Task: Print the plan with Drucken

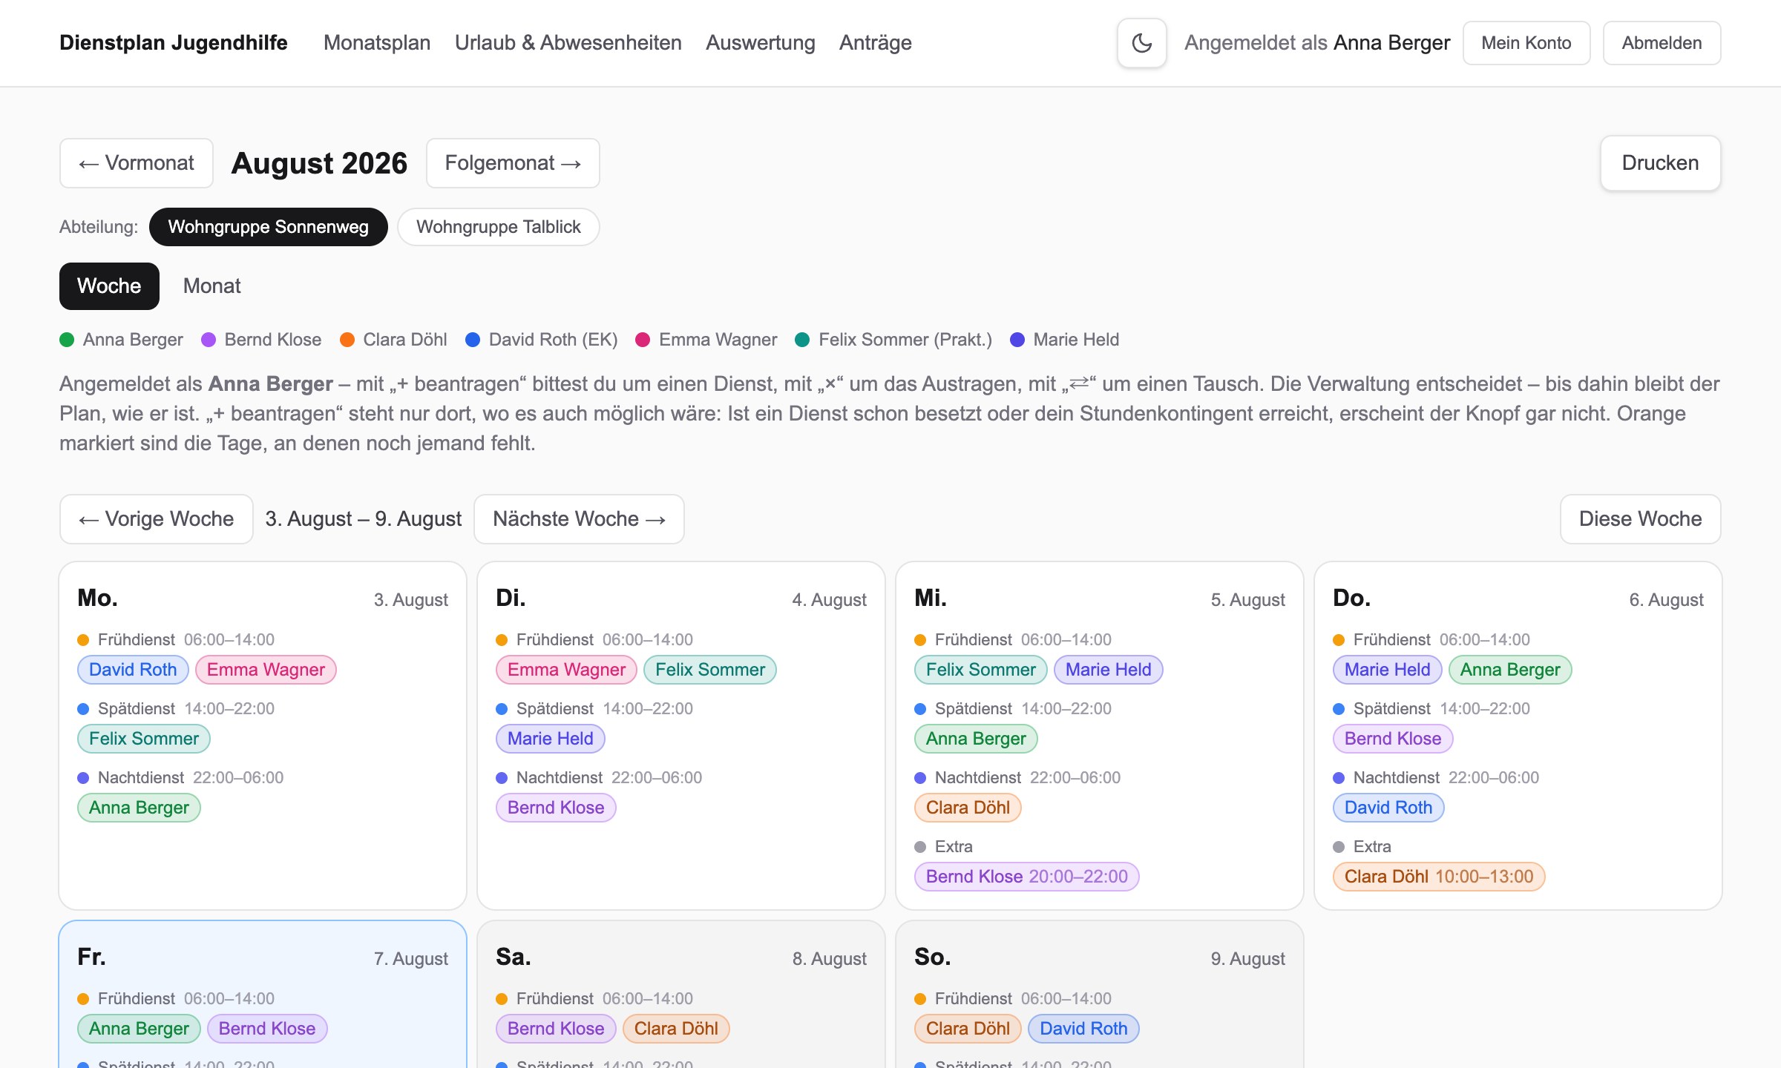Action: coord(1660,163)
